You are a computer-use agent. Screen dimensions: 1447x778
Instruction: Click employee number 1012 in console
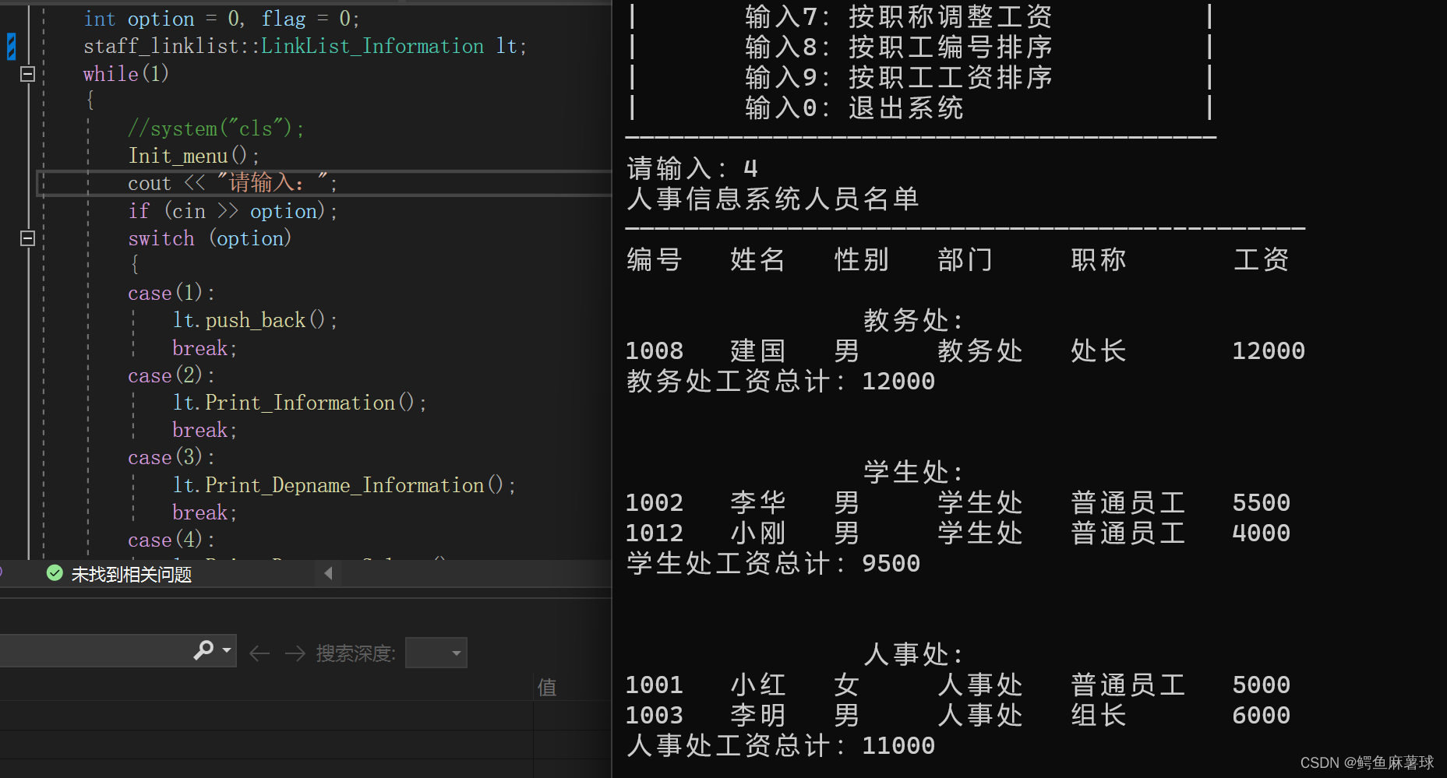(x=655, y=533)
